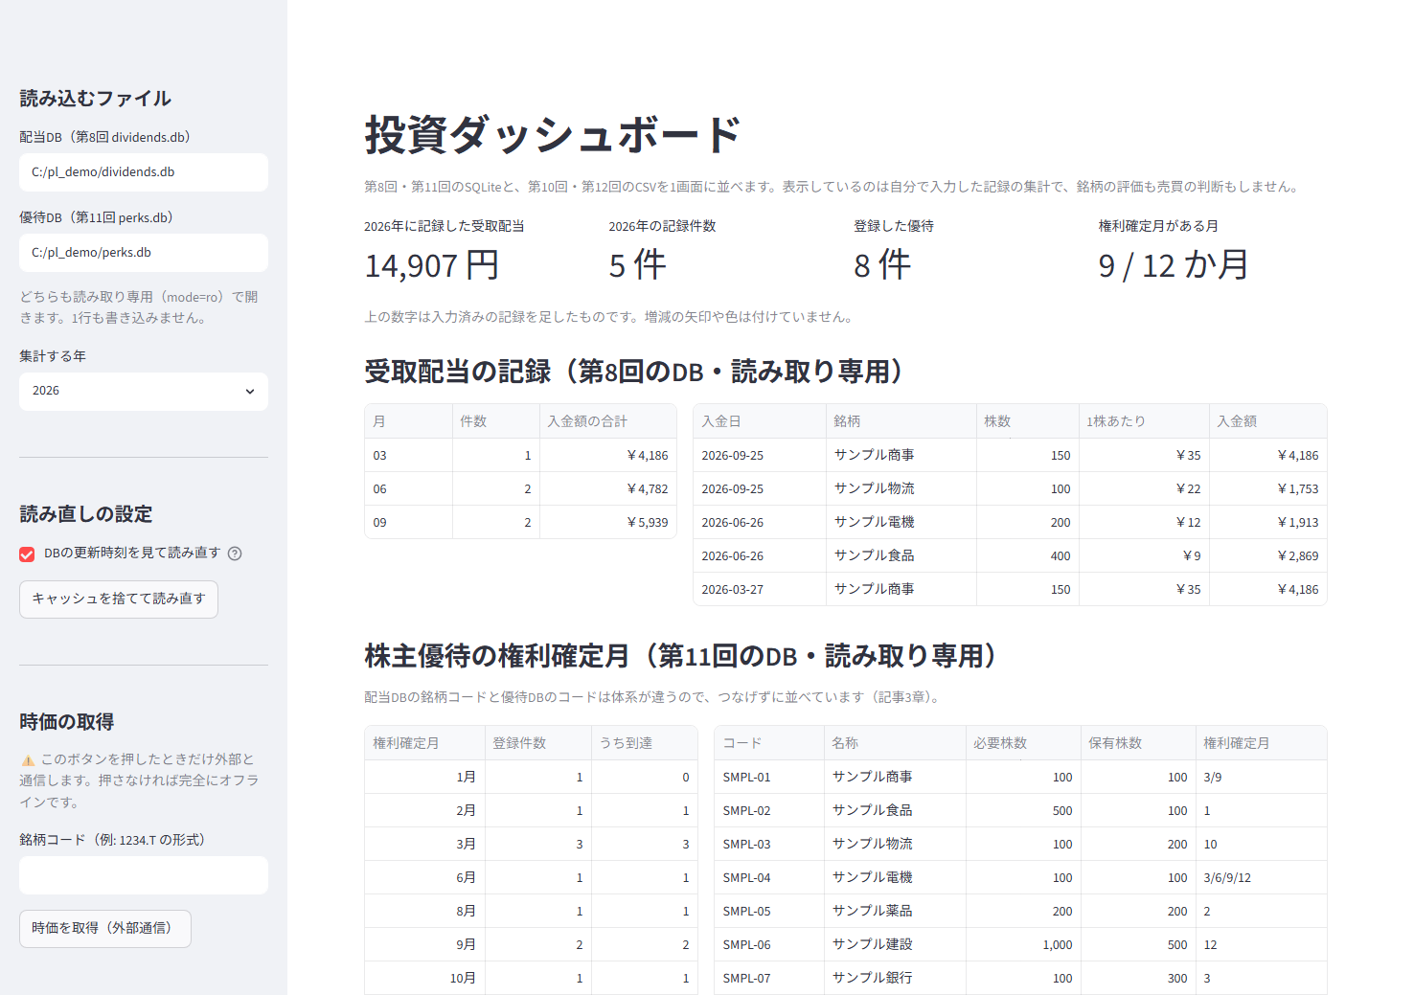Click the SMPL-02 code cell
Image resolution: width=1414 pixels, height=995 pixels.
click(x=769, y=811)
